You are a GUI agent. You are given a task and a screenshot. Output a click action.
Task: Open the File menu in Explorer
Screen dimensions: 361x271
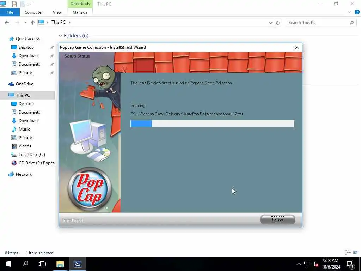click(10, 12)
